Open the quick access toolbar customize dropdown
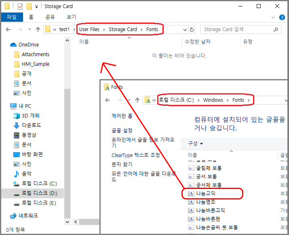 [36, 7]
